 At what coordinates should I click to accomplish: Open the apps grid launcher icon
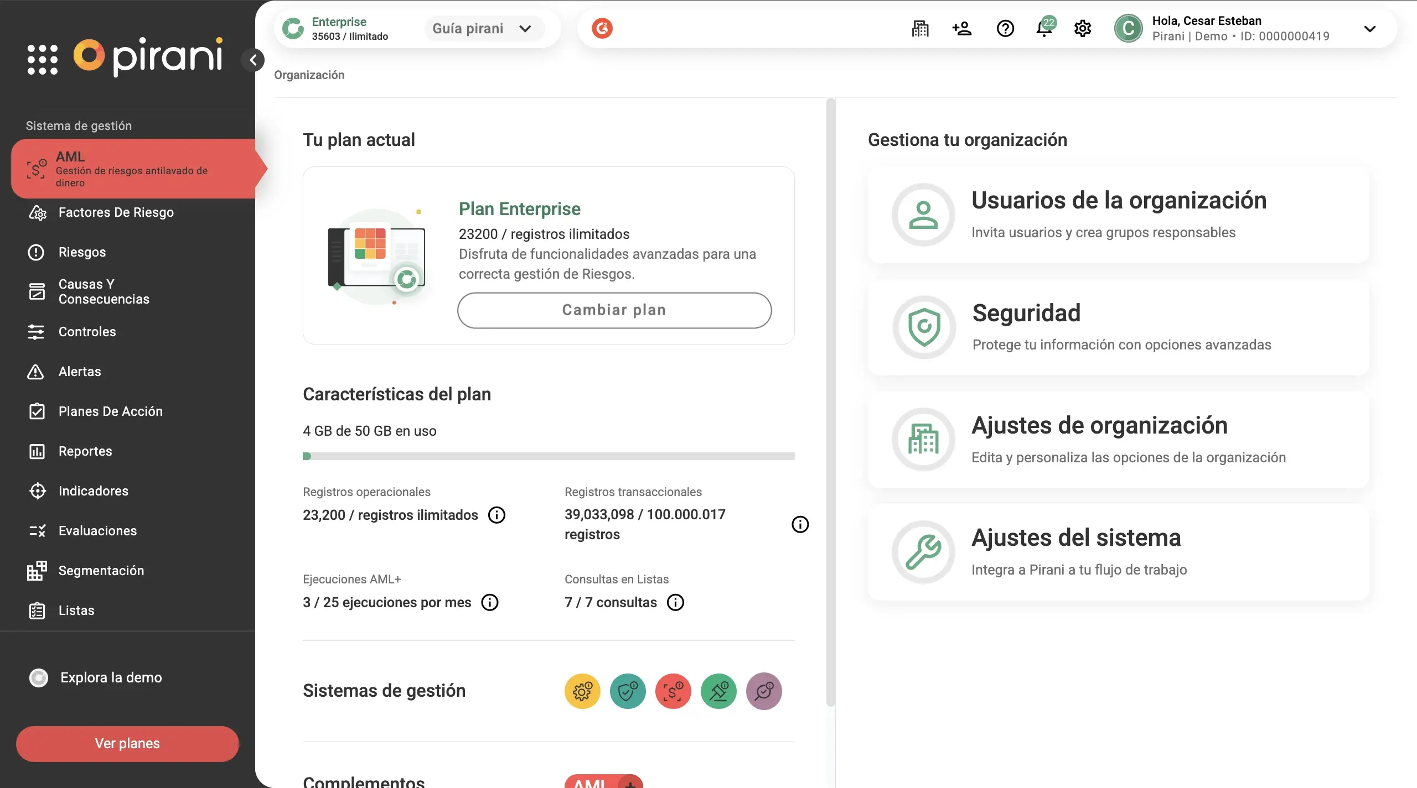(x=43, y=59)
